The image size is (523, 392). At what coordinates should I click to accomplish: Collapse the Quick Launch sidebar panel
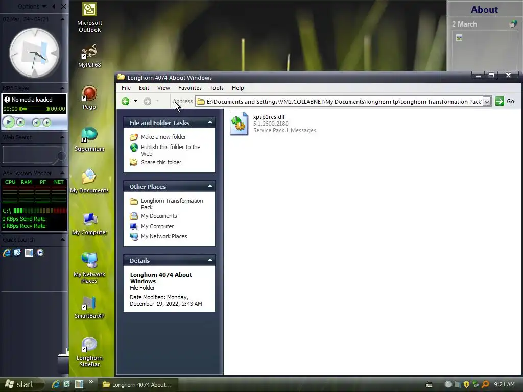[62, 240]
